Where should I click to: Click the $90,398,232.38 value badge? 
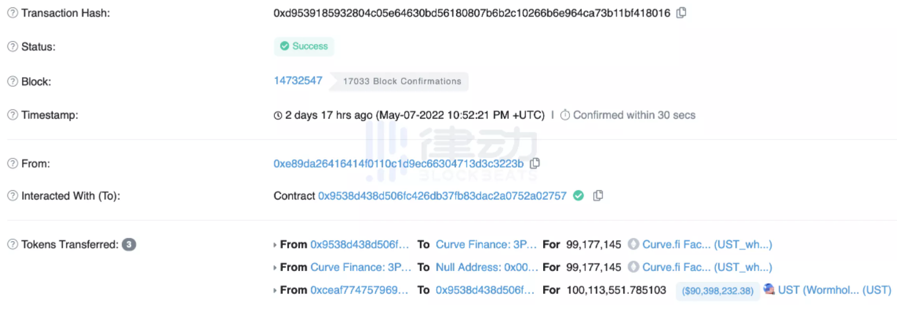[718, 291]
